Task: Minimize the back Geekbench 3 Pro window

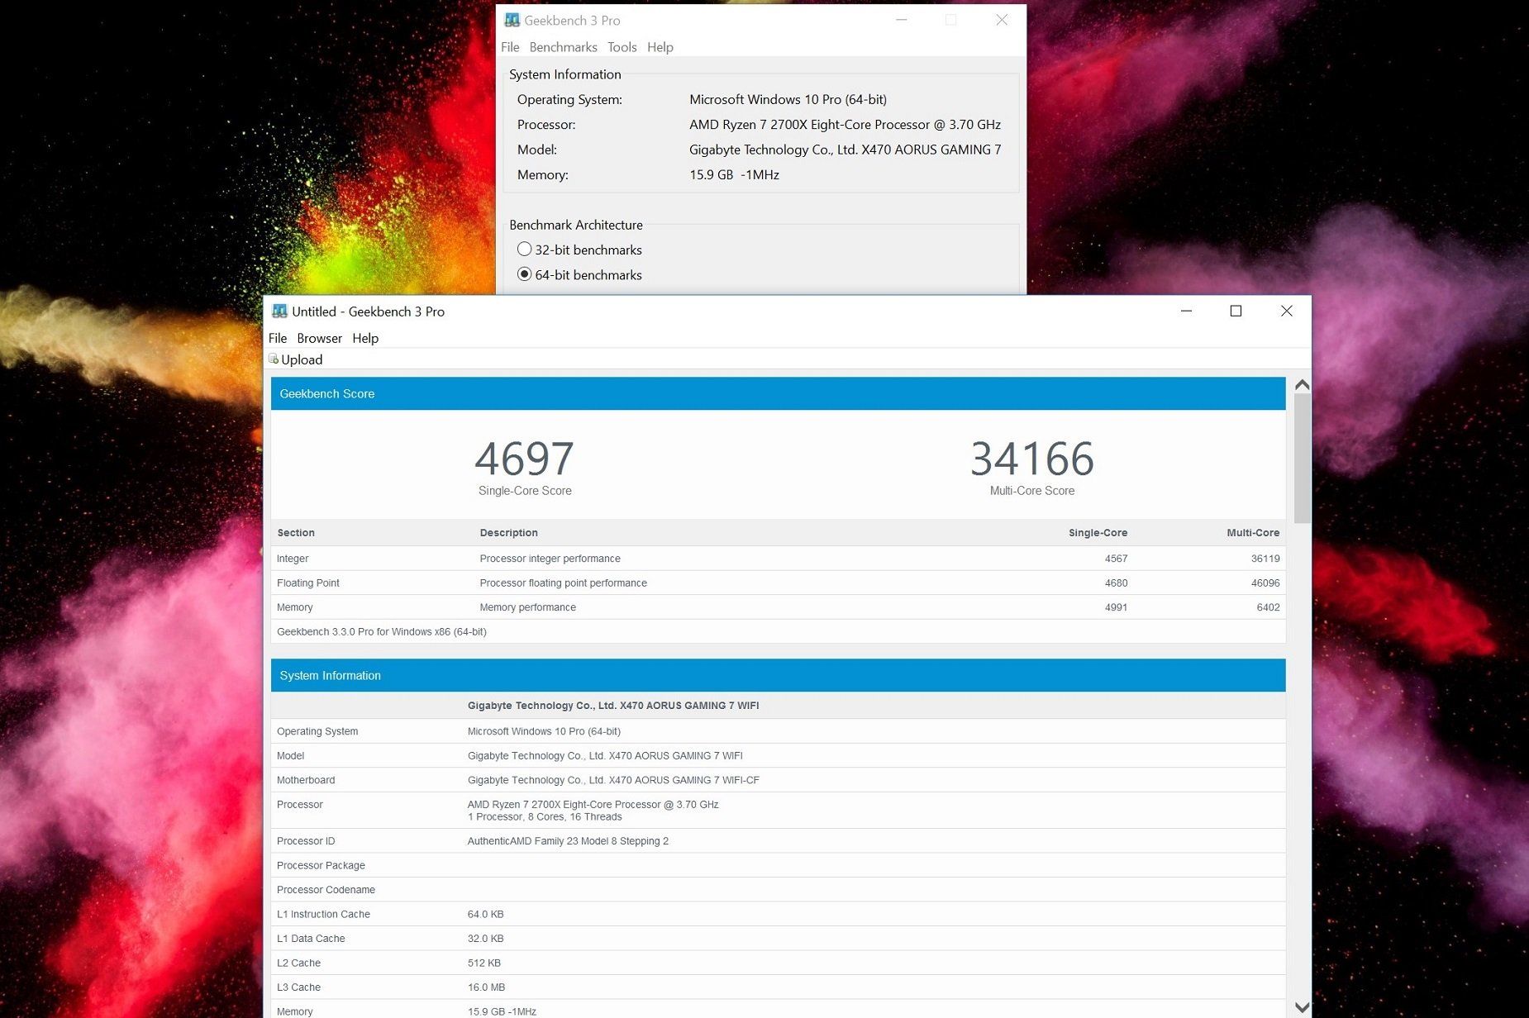Action: [x=902, y=20]
